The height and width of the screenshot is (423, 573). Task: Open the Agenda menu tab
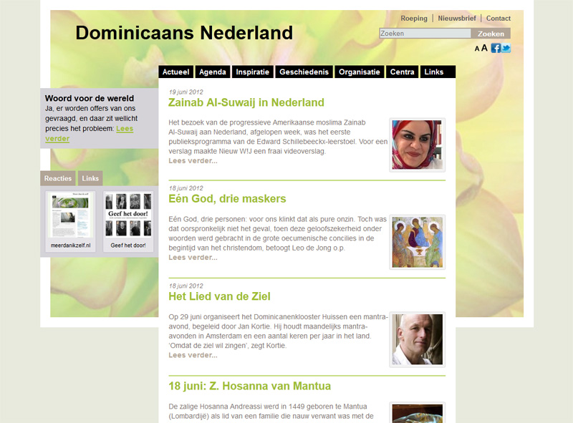(213, 72)
